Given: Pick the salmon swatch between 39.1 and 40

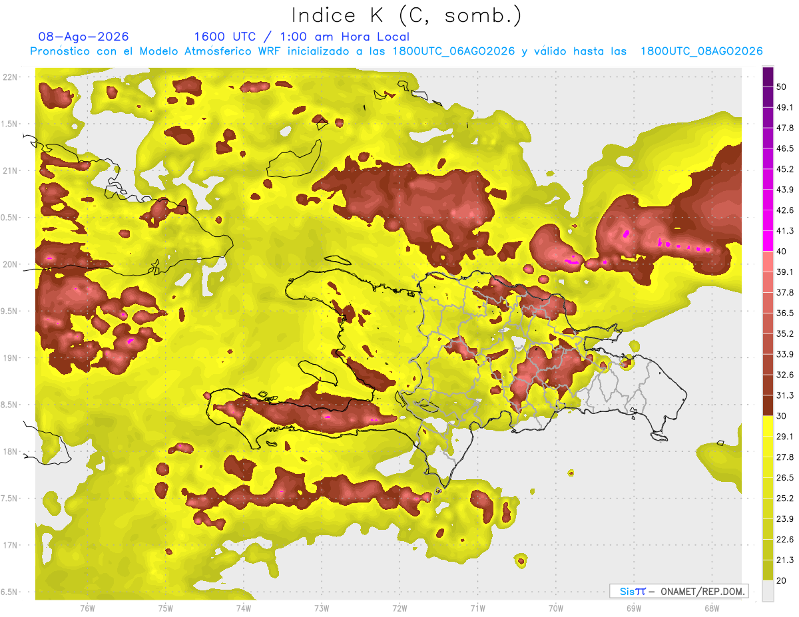Looking at the screenshot, I should click(768, 262).
